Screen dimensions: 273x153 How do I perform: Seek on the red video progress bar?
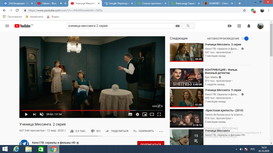[92, 110]
